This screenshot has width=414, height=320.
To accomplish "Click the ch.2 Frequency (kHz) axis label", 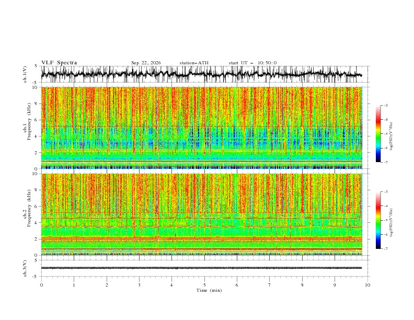I will 27,214.
